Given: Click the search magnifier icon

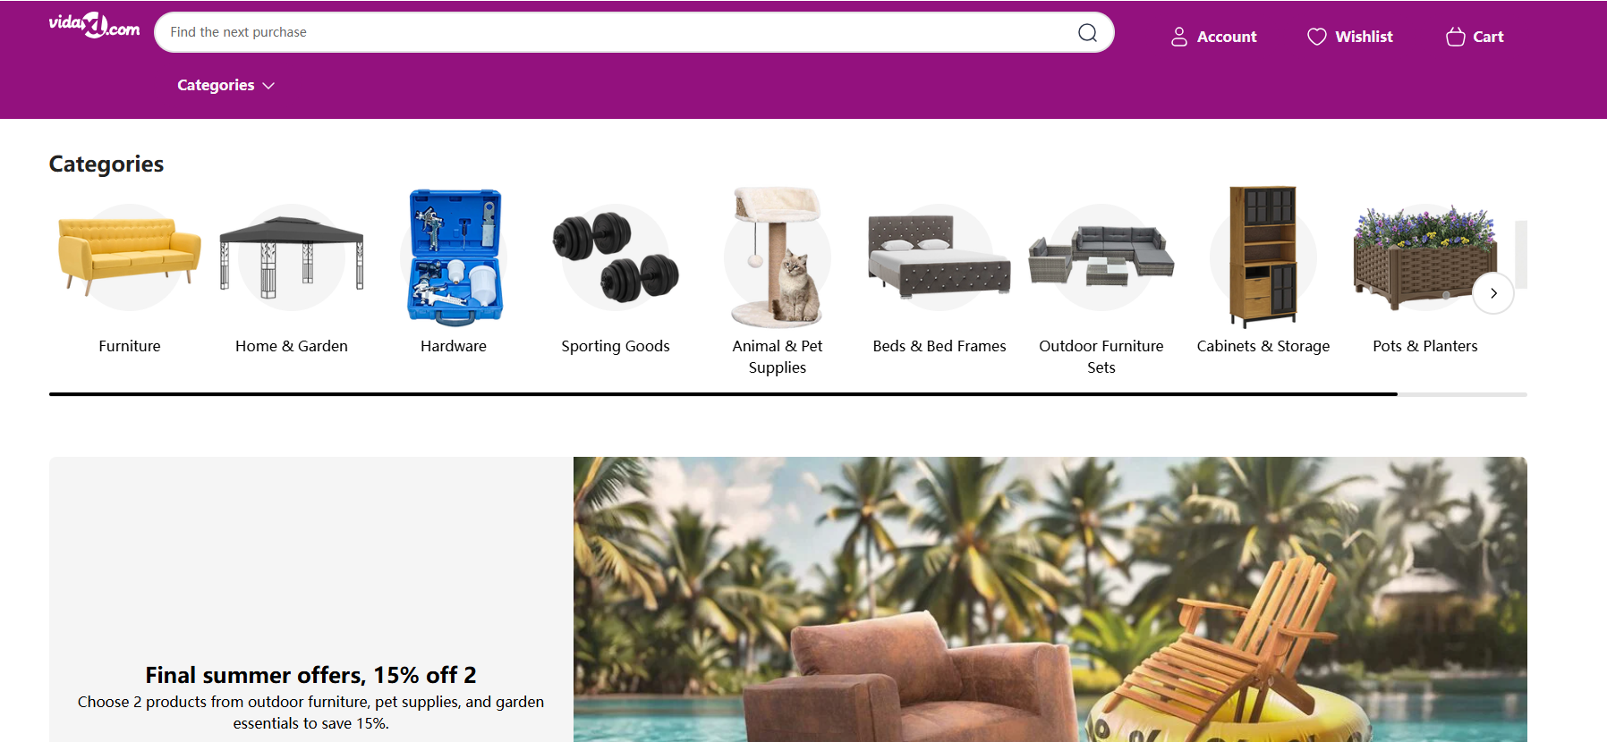Looking at the screenshot, I should click(x=1087, y=33).
